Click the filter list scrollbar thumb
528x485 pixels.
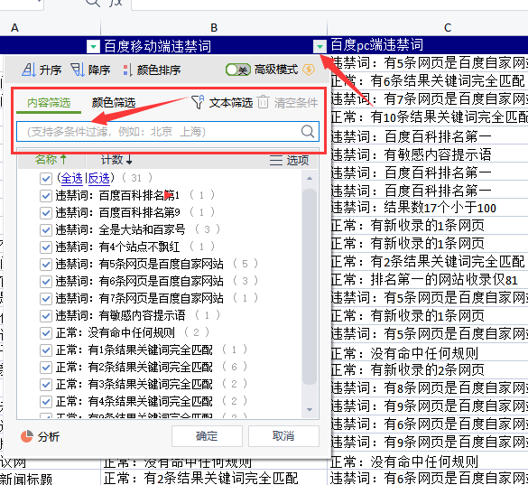[x=310, y=286]
